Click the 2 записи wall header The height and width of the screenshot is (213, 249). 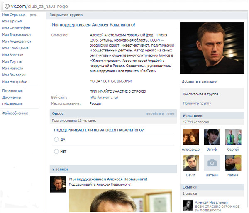coord(113,169)
